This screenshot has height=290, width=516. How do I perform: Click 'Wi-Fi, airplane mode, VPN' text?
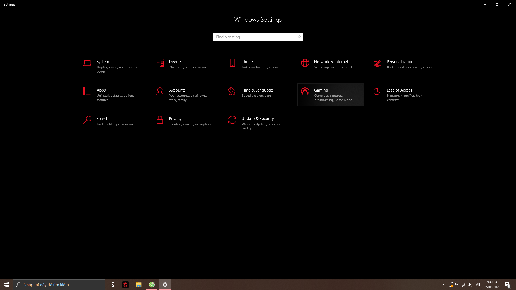(x=333, y=67)
